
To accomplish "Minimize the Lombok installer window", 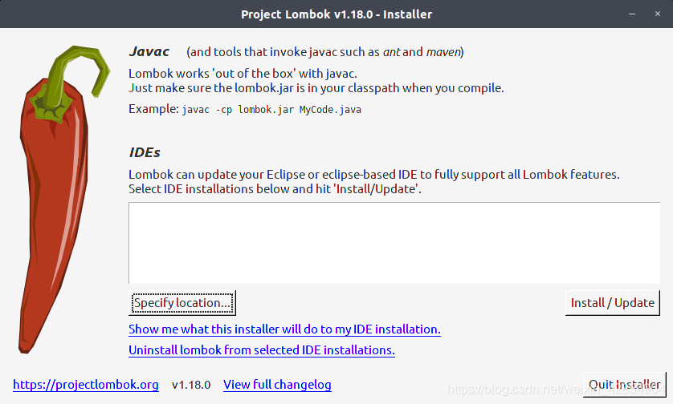I will pyautogui.click(x=632, y=14).
